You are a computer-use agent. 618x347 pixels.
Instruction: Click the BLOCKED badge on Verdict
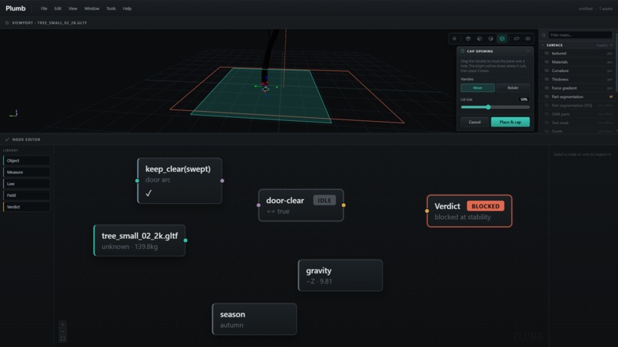pyautogui.click(x=485, y=206)
